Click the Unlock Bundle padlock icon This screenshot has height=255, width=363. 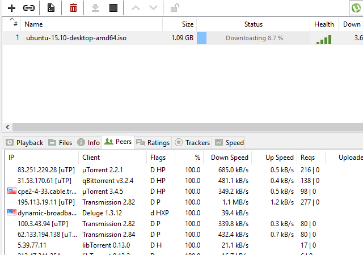point(175,8)
